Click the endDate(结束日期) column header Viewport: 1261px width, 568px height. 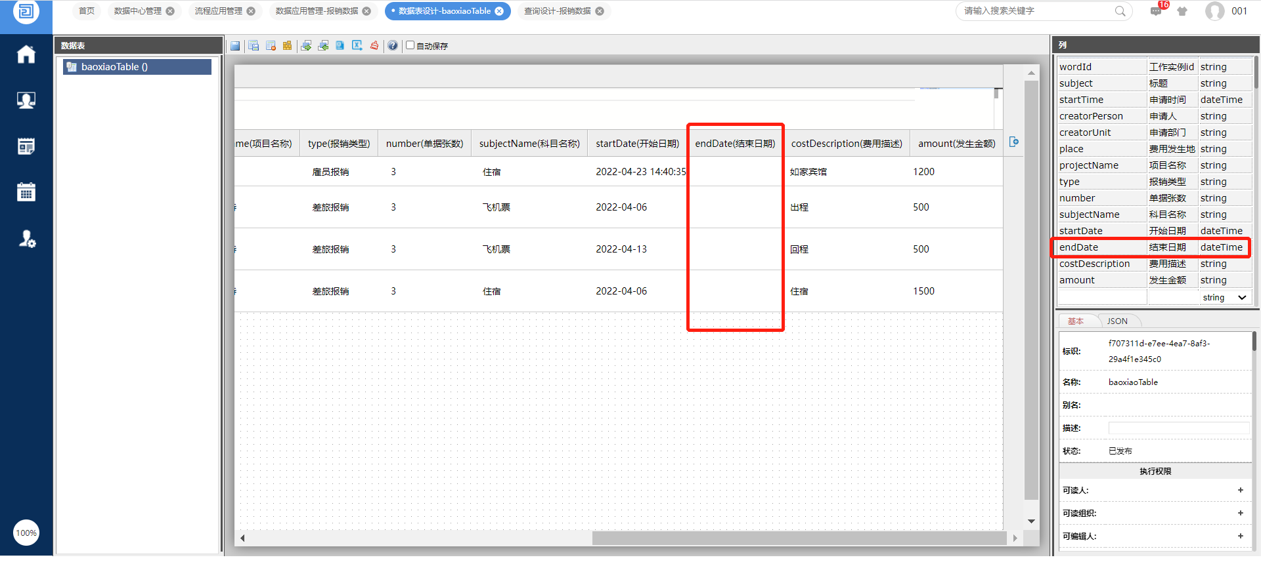735,144
